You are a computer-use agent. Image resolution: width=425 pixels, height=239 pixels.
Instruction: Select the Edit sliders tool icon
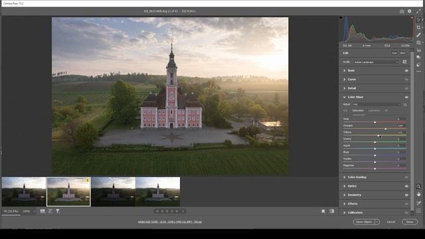point(418,20)
